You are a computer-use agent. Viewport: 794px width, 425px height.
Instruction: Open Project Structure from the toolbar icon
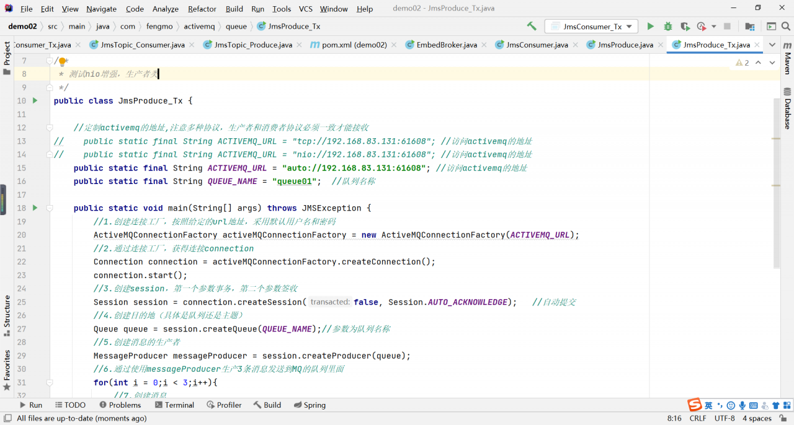(x=750, y=27)
